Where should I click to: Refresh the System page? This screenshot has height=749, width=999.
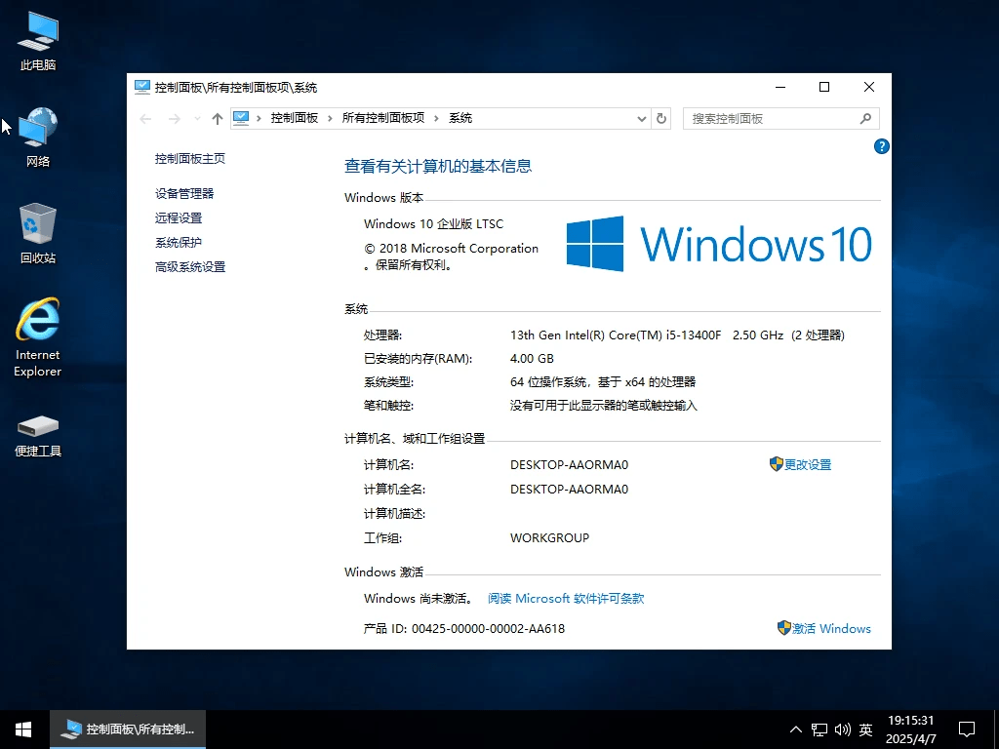pyautogui.click(x=661, y=117)
